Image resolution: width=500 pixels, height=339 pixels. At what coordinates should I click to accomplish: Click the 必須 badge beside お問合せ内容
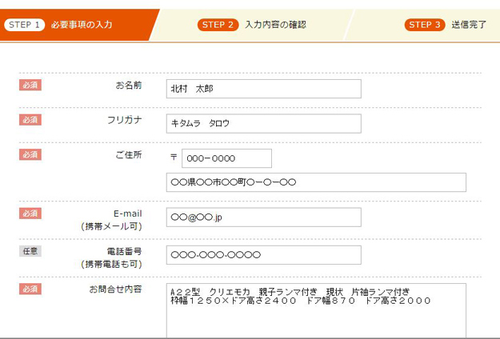tap(30, 289)
